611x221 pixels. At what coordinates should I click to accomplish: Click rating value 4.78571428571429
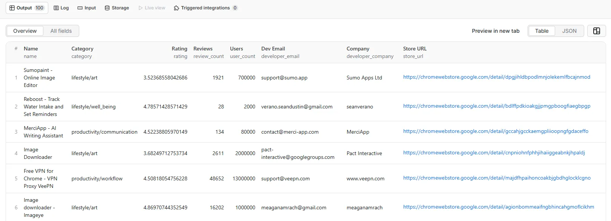tap(165, 107)
